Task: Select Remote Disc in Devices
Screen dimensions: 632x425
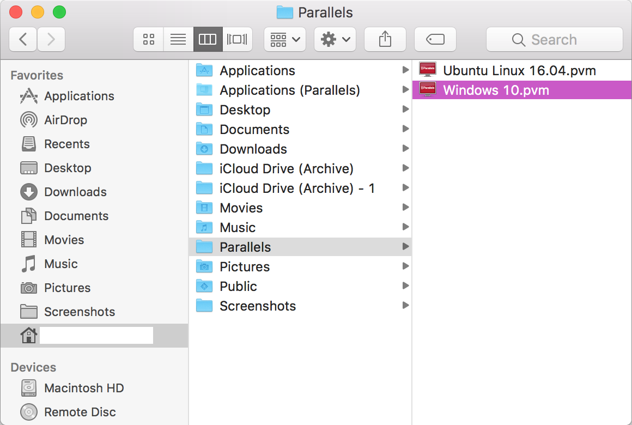Action: tap(80, 412)
